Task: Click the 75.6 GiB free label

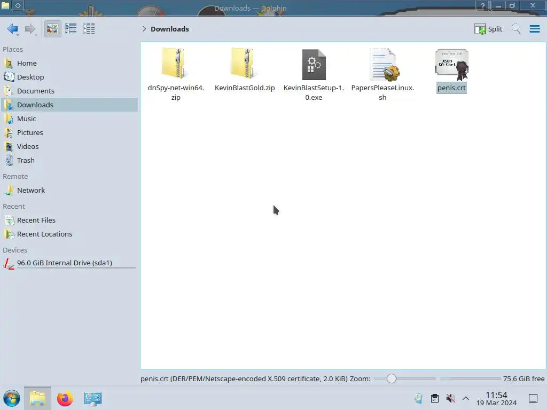Action: [x=523, y=379]
